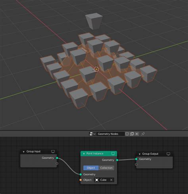Toggle fake user shield icon

point(127,134)
